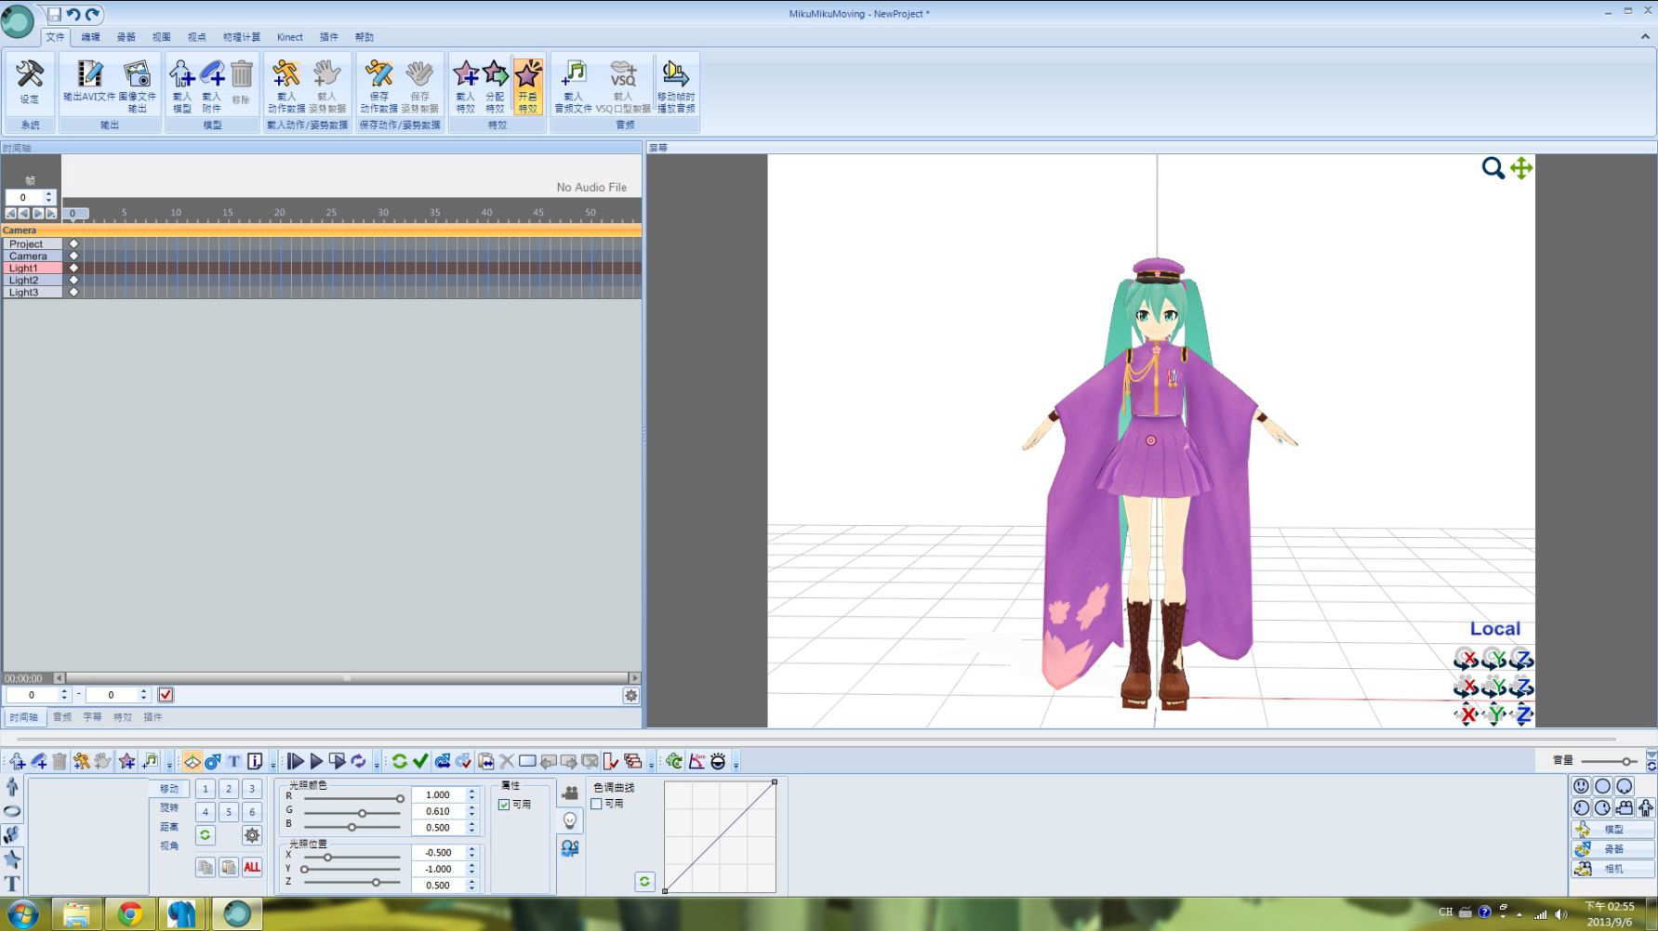Open the 设定 settings tool in ribbon

[30, 84]
